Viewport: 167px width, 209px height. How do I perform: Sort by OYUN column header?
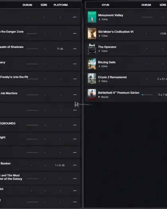point(105,5)
